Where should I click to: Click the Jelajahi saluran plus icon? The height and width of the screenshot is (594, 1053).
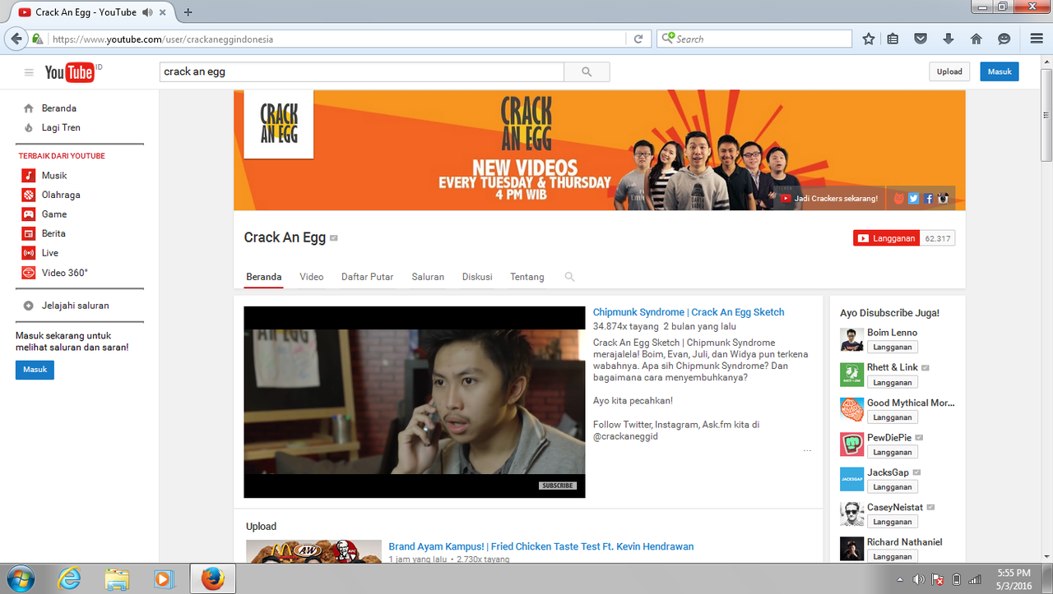click(x=29, y=306)
